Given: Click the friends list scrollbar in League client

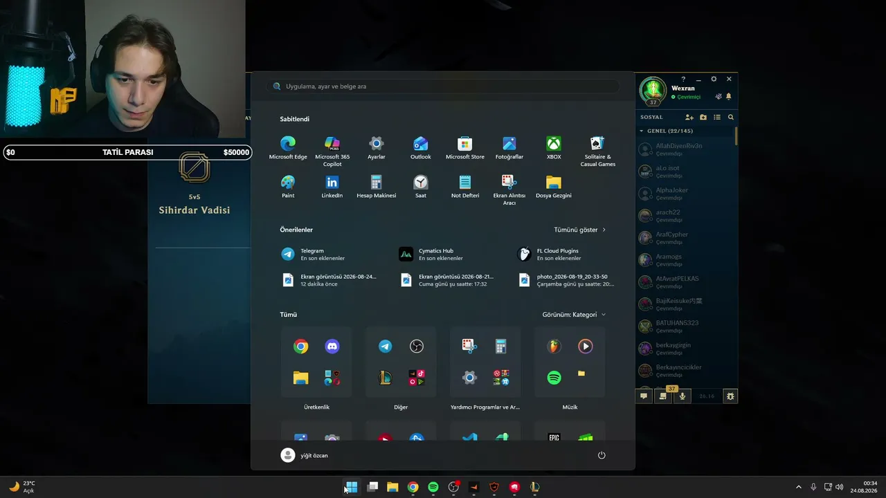Looking at the screenshot, I should (736, 136).
